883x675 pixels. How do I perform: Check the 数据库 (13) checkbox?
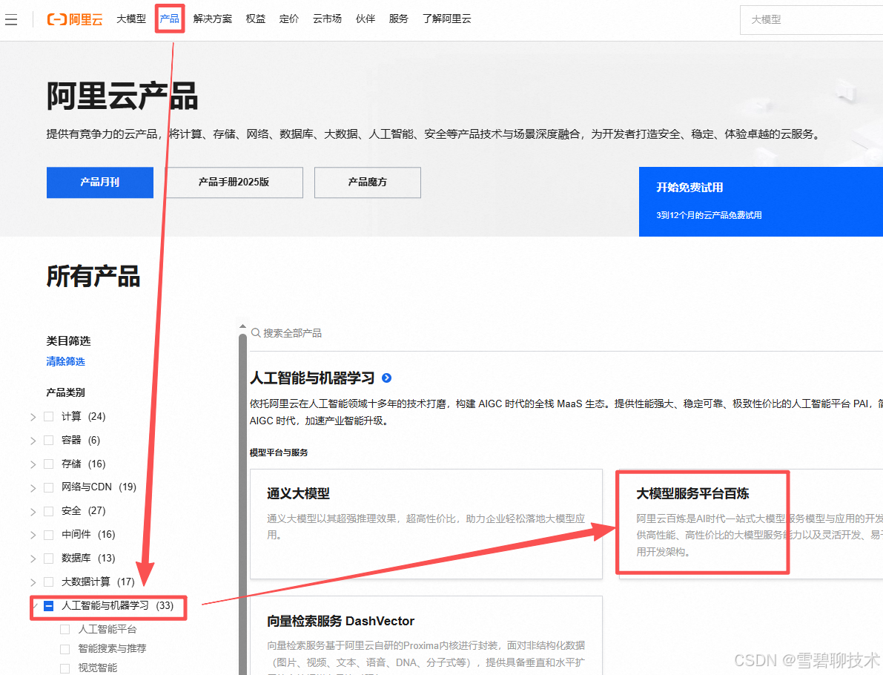[49, 559]
